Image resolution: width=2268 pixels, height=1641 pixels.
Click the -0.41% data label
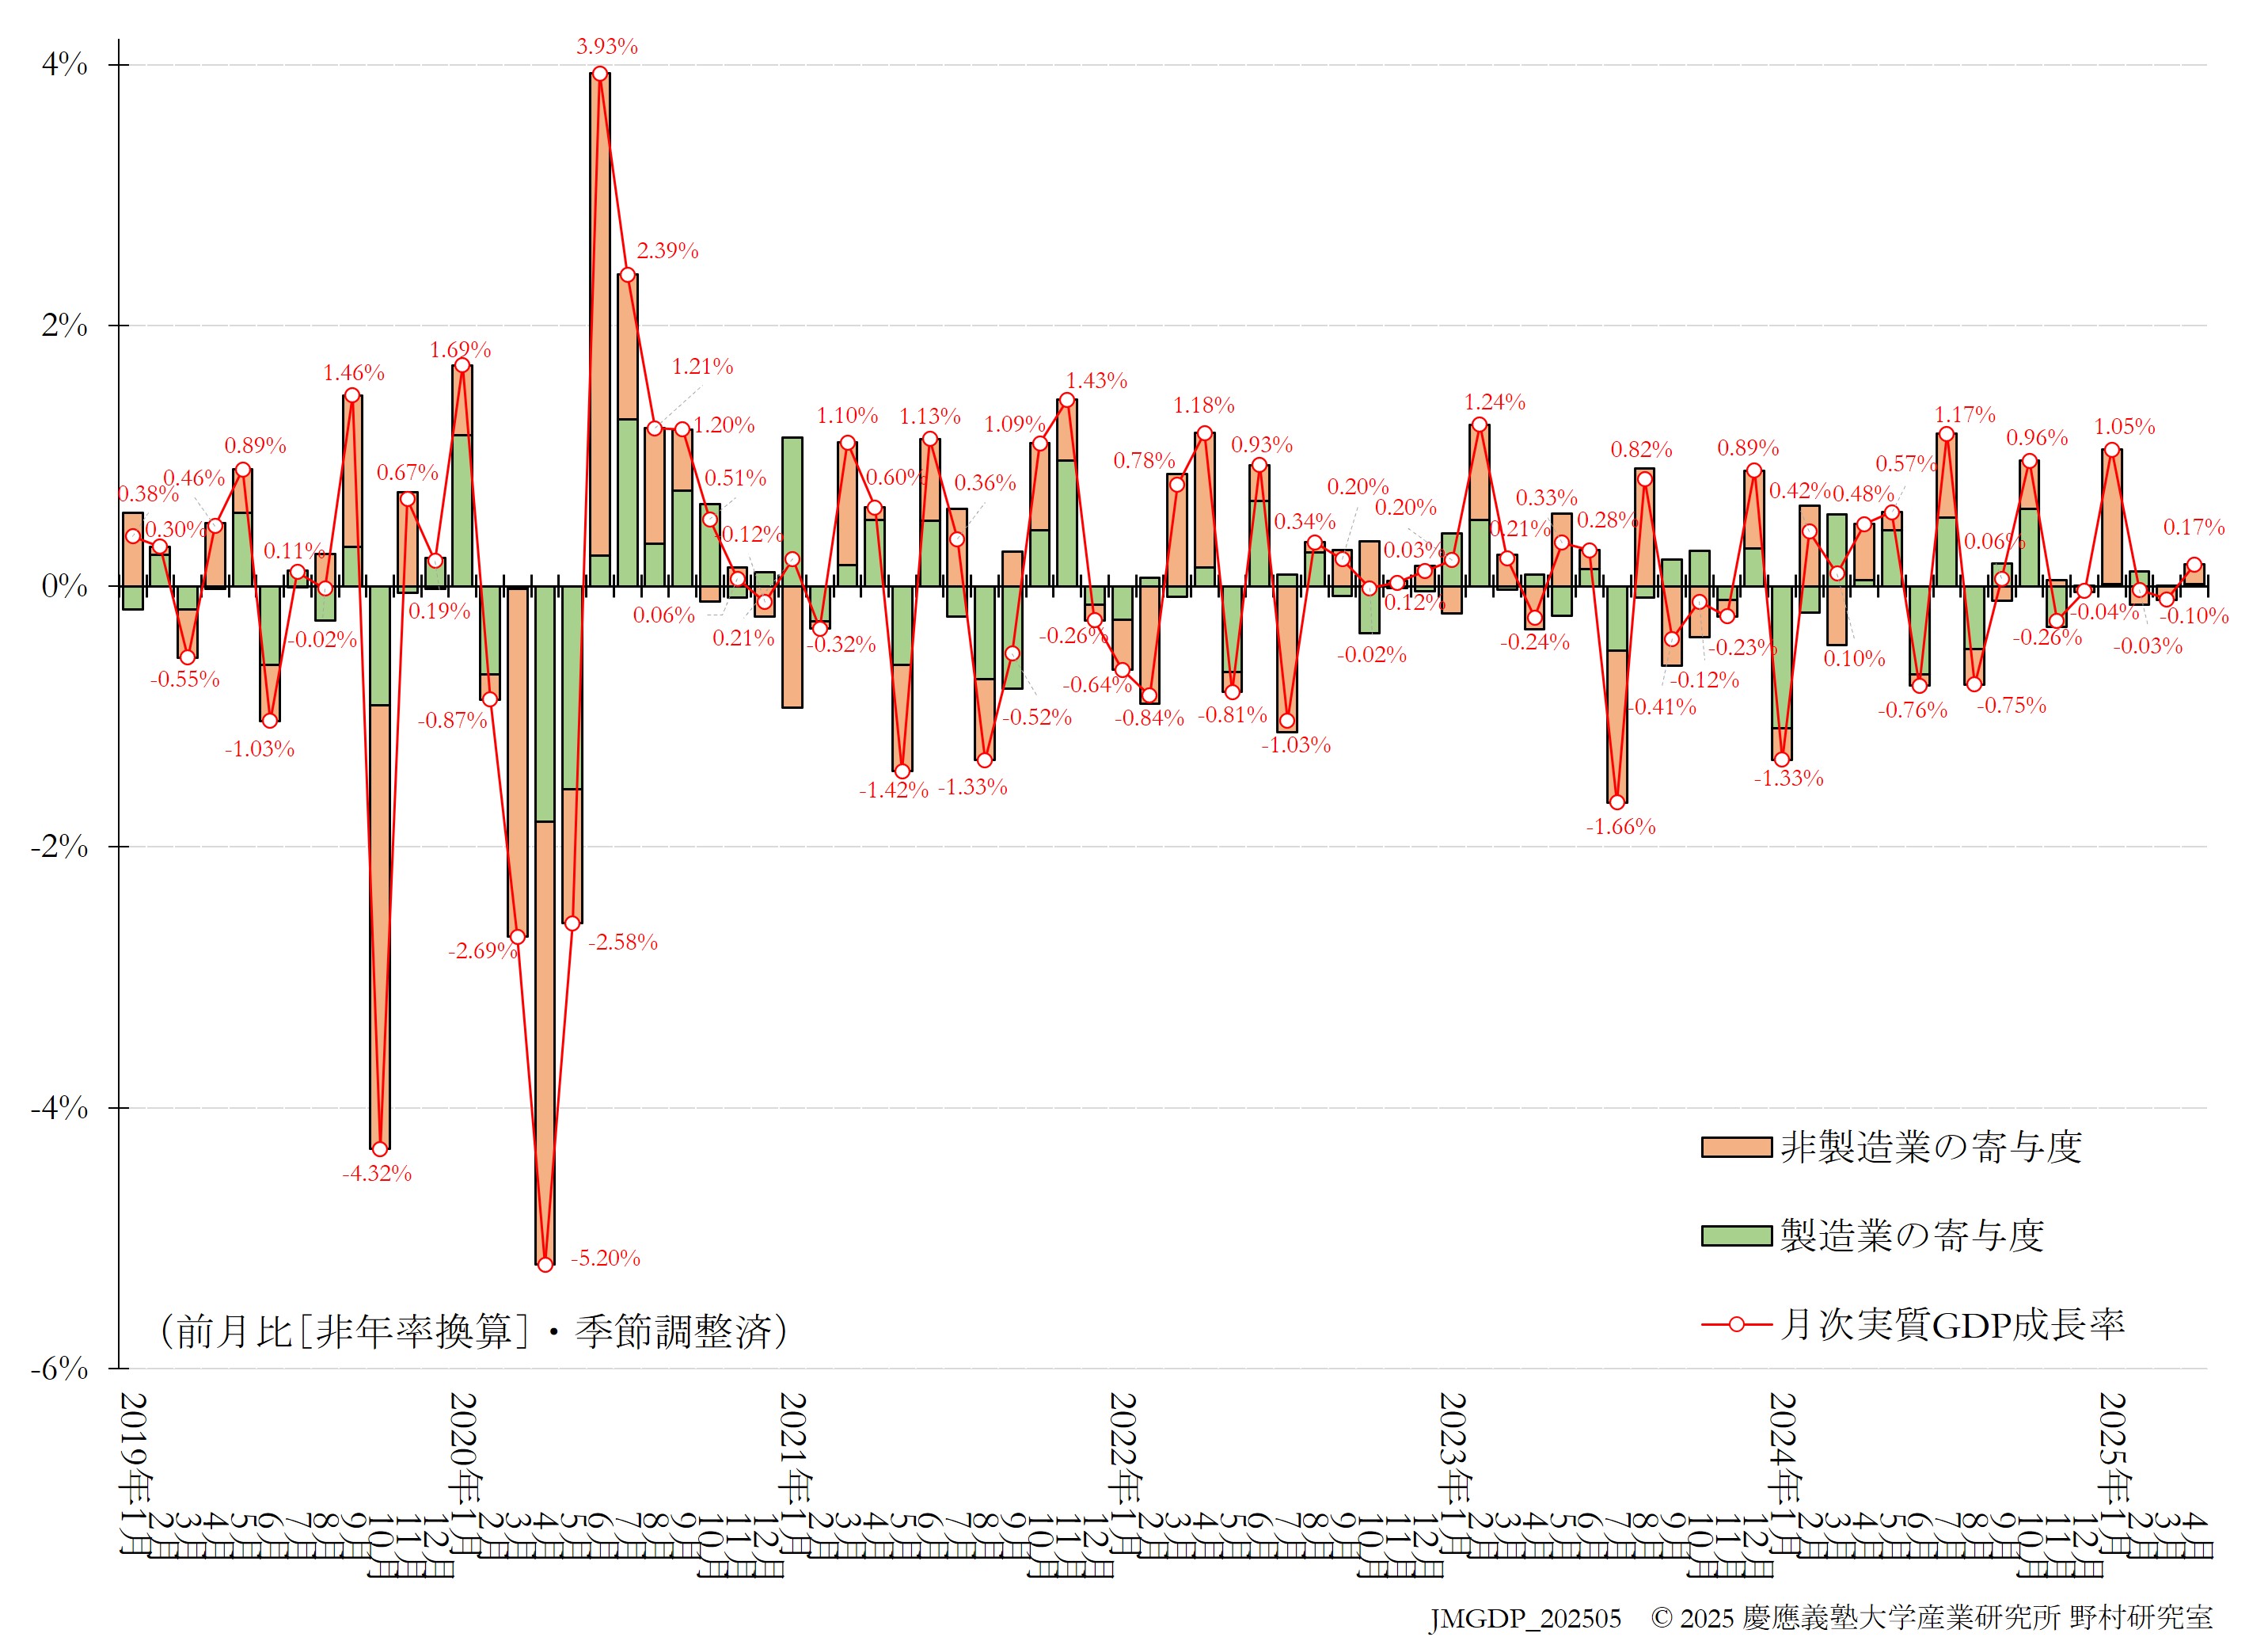point(1662,707)
